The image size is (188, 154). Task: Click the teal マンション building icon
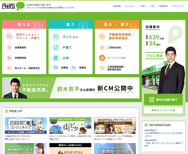pos(56,37)
